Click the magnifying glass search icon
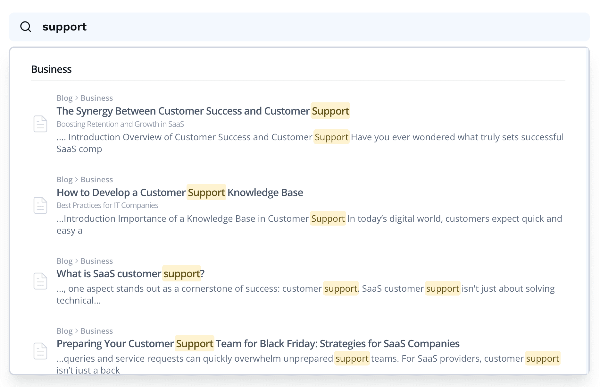 point(26,27)
